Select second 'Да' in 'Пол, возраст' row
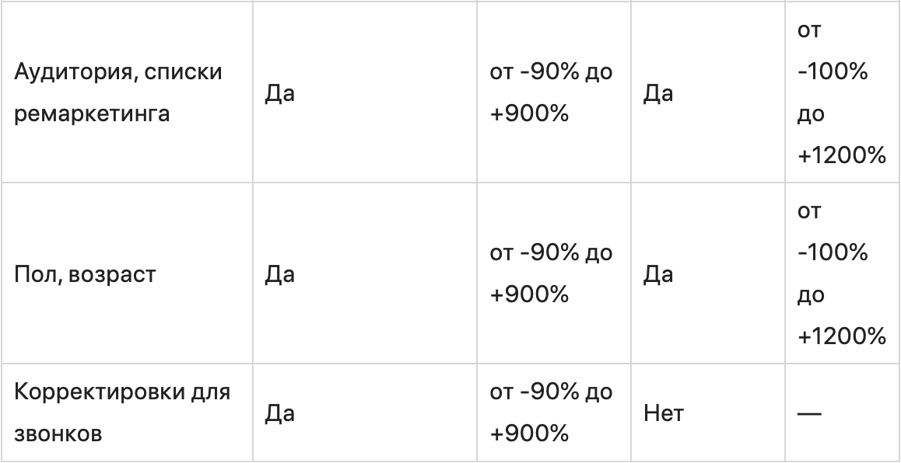This screenshot has height=463, width=901. point(658,274)
